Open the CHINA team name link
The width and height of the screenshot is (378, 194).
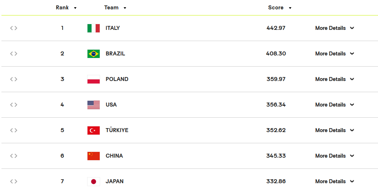[114, 156]
